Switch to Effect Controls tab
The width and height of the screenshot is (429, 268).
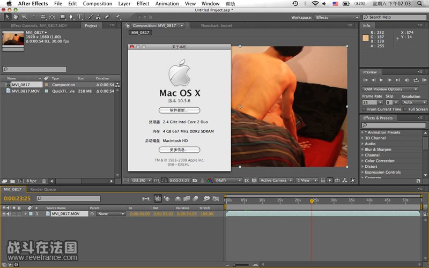click(39, 25)
